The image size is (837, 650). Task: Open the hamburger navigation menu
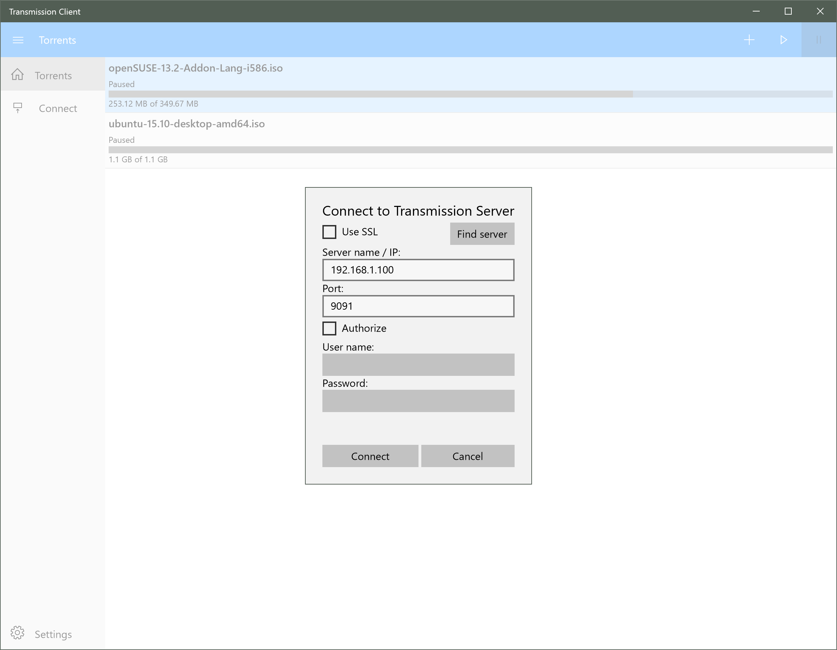pyautogui.click(x=18, y=40)
